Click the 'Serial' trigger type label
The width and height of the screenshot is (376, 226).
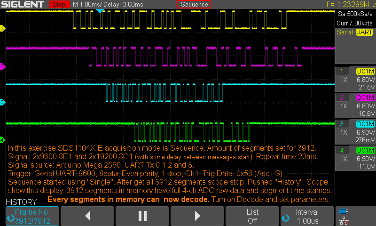coord(345,32)
